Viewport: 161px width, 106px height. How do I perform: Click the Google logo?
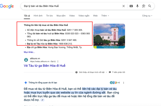[x=7, y=6]
